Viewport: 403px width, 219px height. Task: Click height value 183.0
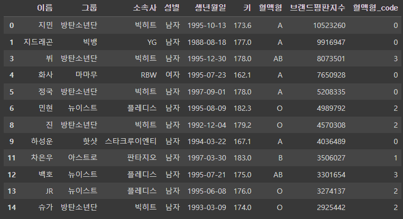click(242, 158)
